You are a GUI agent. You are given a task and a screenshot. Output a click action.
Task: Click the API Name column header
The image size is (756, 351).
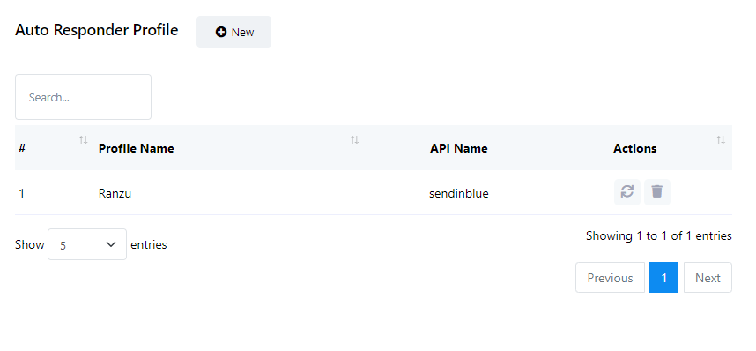[458, 148]
